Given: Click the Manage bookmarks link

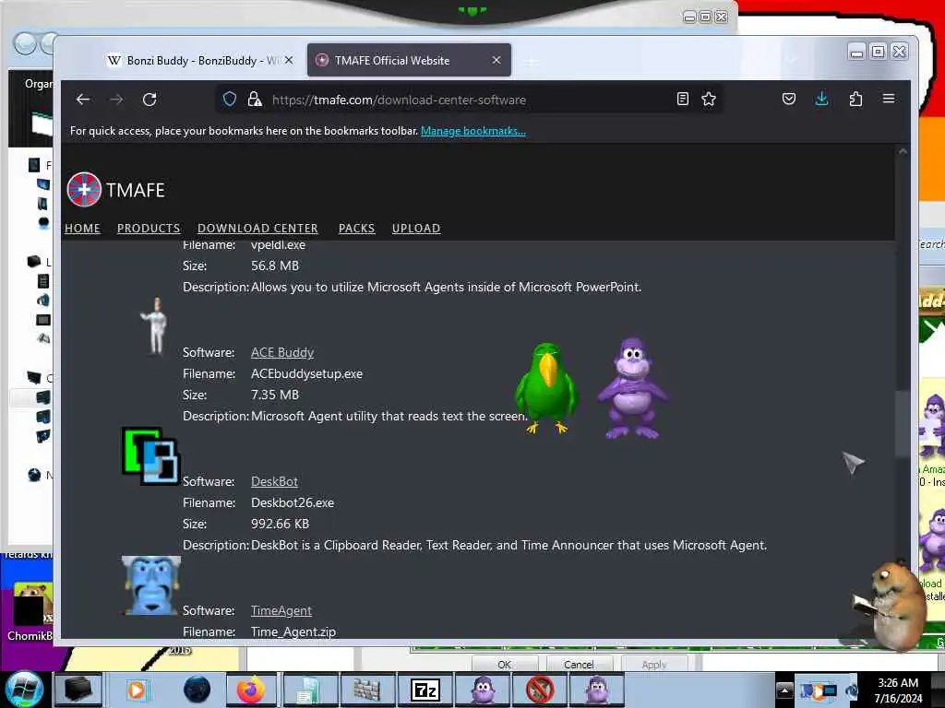Looking at the screenshot, I should click(473, 131).
